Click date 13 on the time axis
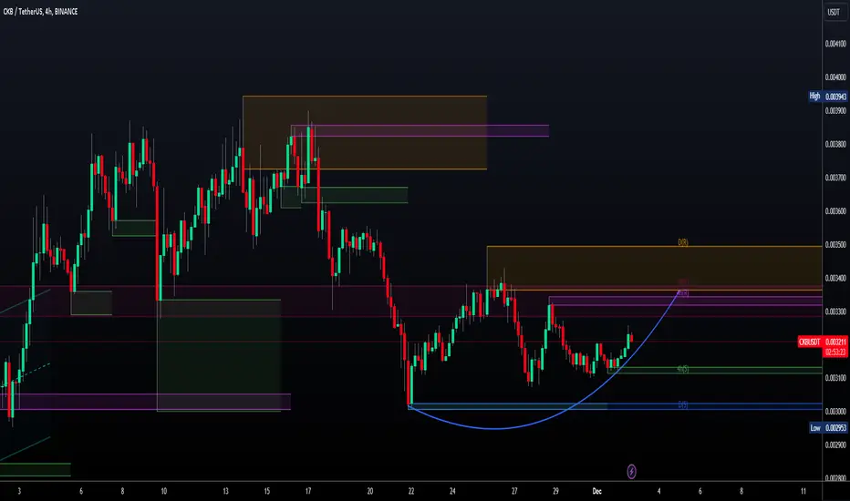This screenshot has width=850, height=501. tap(225, 491)
